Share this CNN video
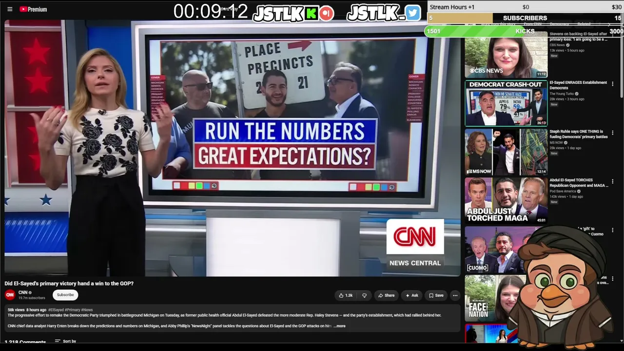Viewport: 624px width, 351px height. coord(386,295)
